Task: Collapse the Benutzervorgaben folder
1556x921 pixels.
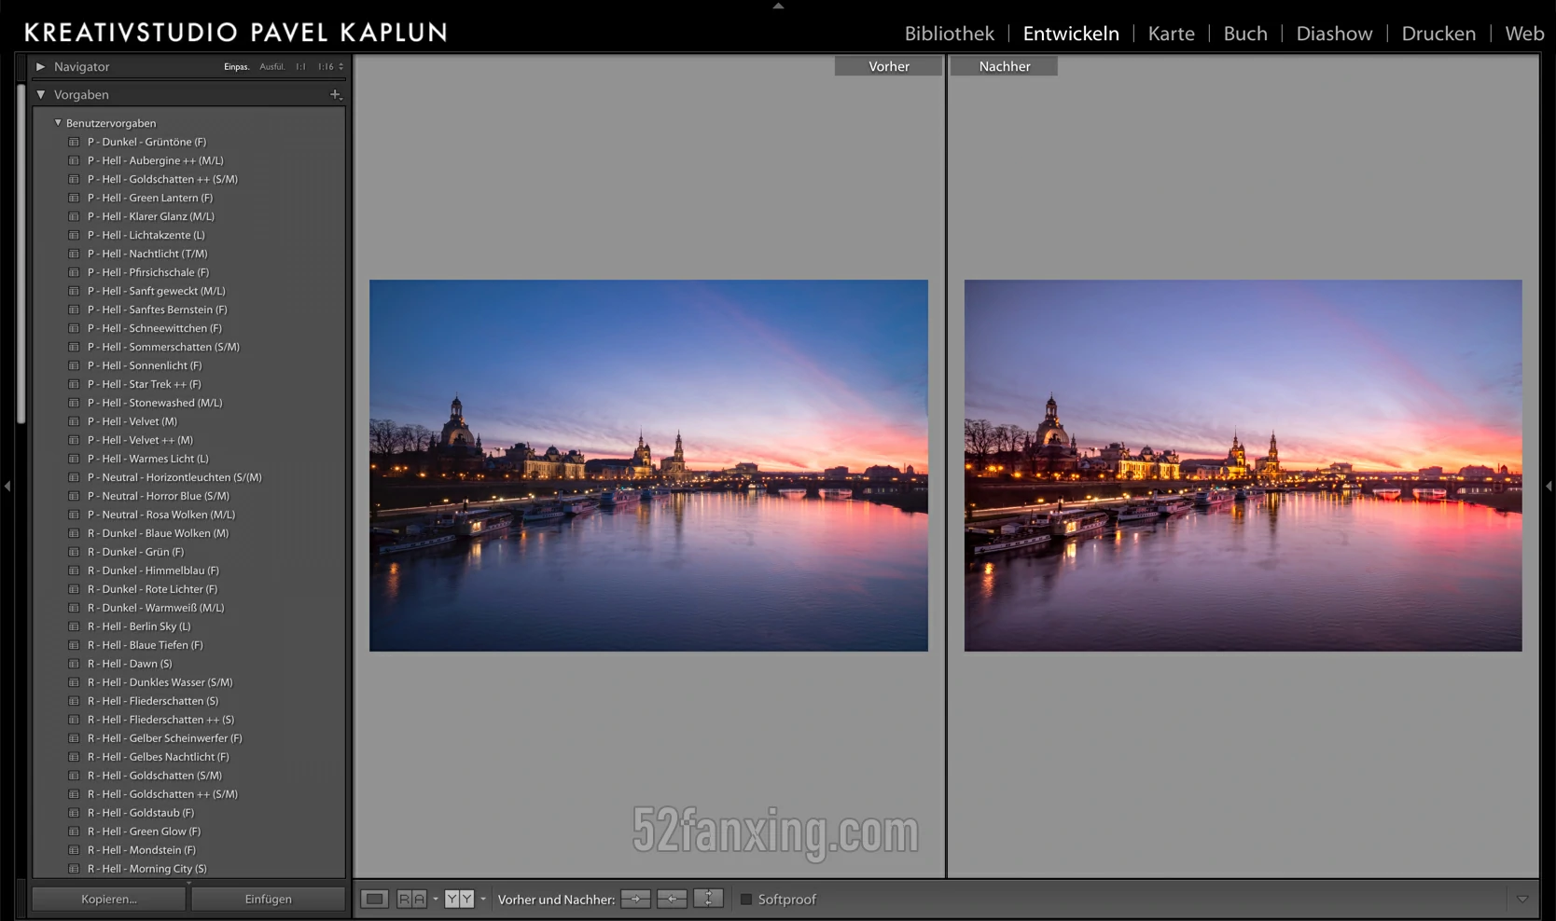Action: click(x=58, y=122)
